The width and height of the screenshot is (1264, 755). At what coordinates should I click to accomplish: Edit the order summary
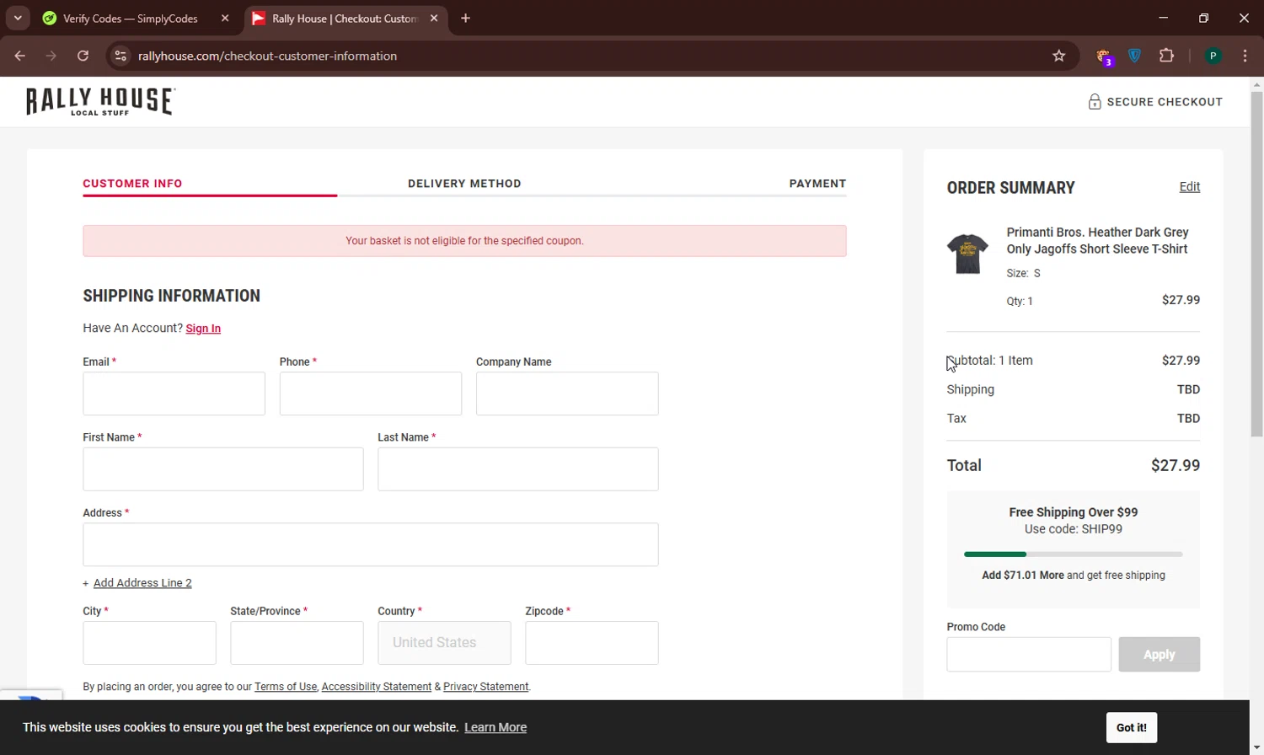pos(1189,187)
